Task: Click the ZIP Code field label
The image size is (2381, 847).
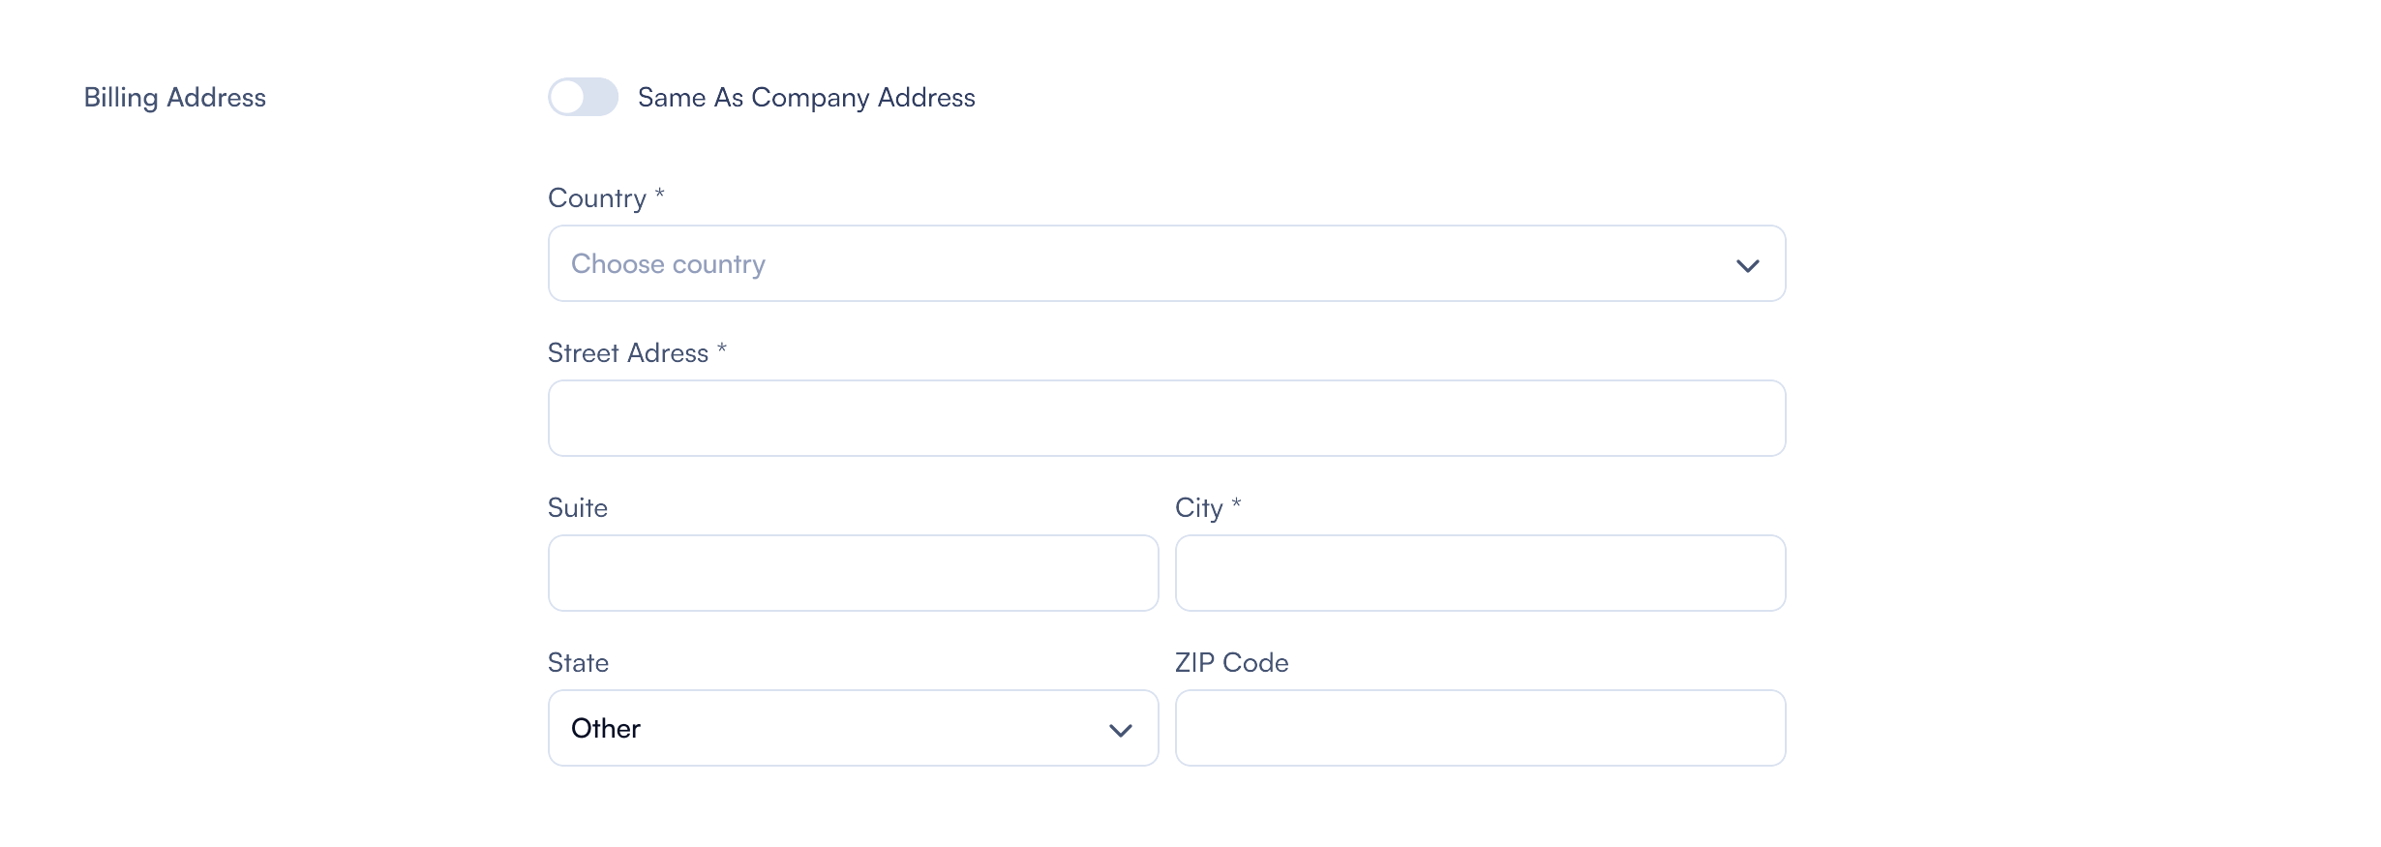Action: [1231, 663]
